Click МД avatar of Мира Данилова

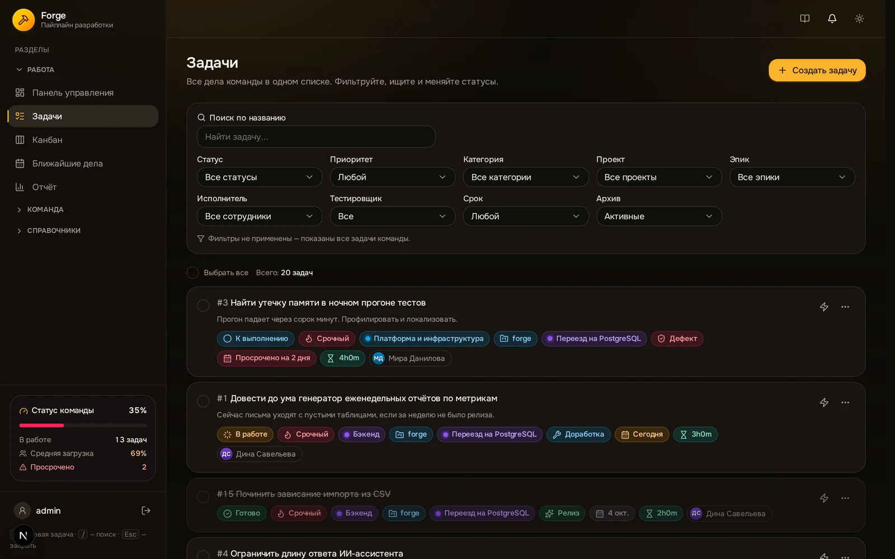tap(379, 358)
